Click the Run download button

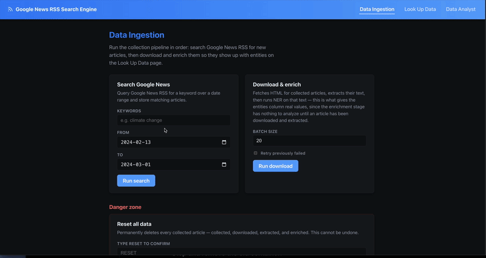(276, 166)
